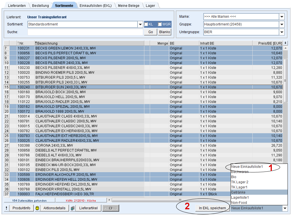Open the Marke dropdown list
Image resolution: width=291 pixels, height=215 pixels.
point(282,17)
